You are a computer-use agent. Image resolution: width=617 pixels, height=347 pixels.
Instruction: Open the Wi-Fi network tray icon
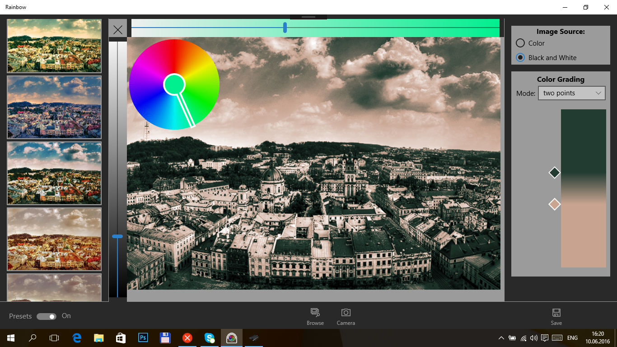pos(524,338)
